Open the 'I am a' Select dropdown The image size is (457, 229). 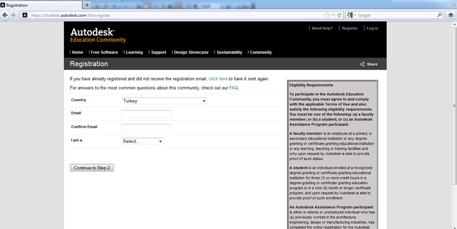[x=142, y=141]
